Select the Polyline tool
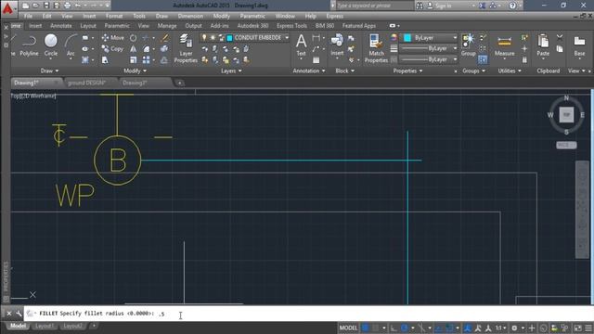 [29, 45]
